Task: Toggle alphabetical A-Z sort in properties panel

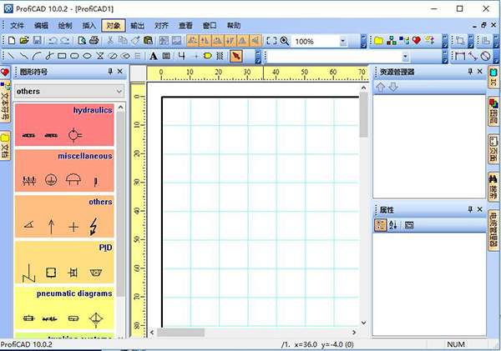Action: click(393, 225)
